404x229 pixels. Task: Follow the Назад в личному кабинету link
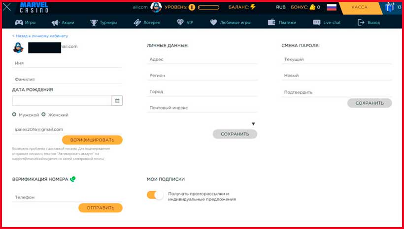pos(40,36)
